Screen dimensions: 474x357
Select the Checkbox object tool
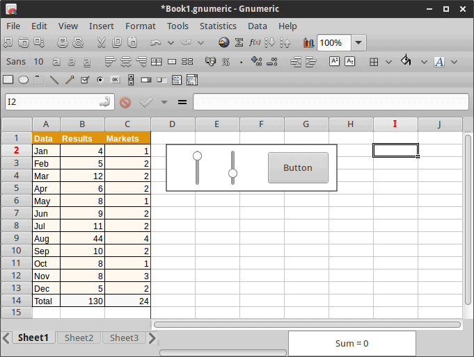[85, 80]
